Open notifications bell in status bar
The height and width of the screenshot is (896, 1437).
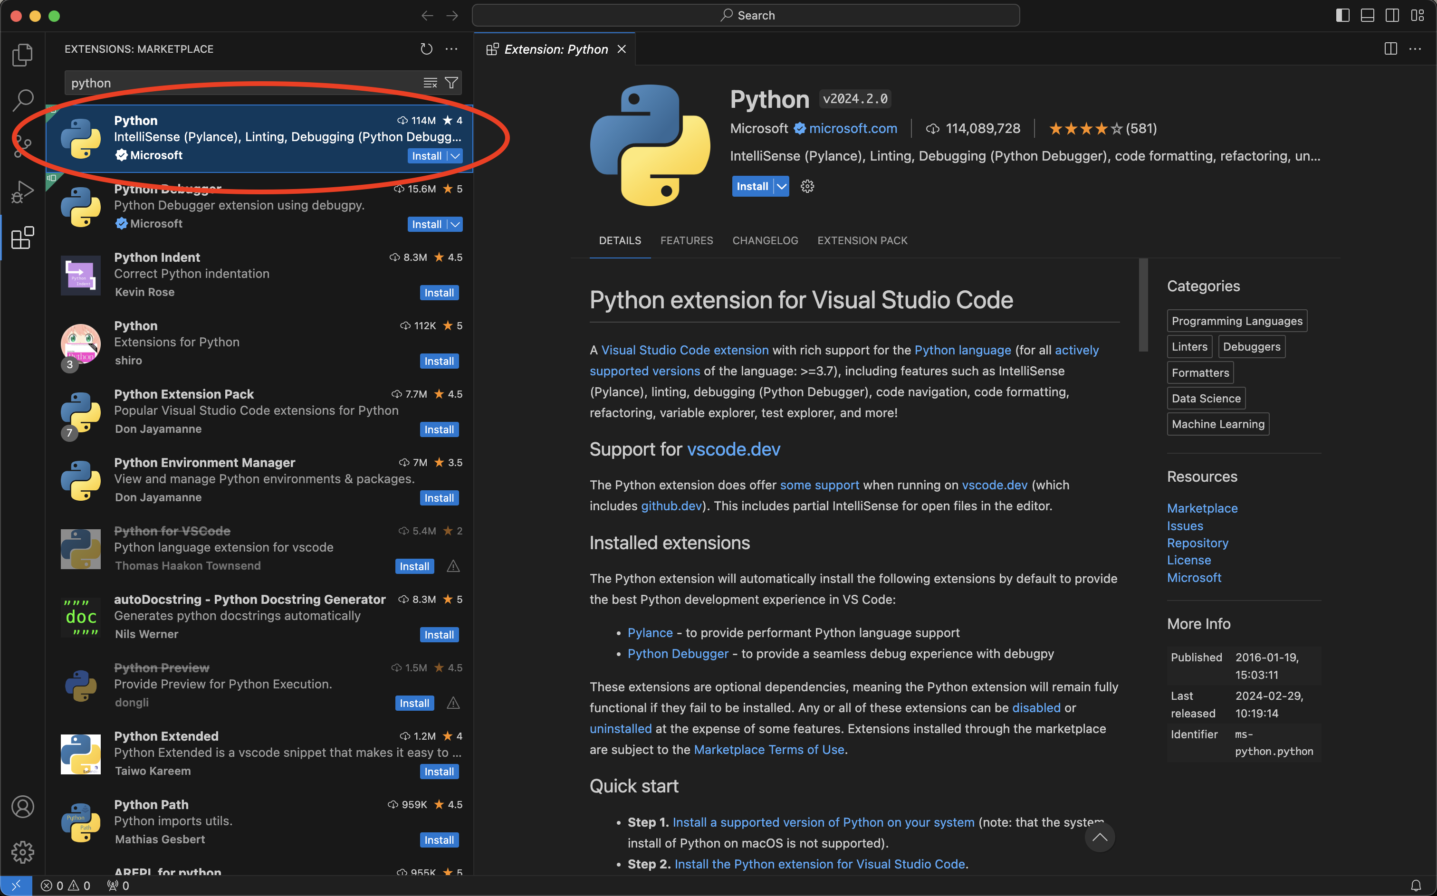coord(1416,886)
